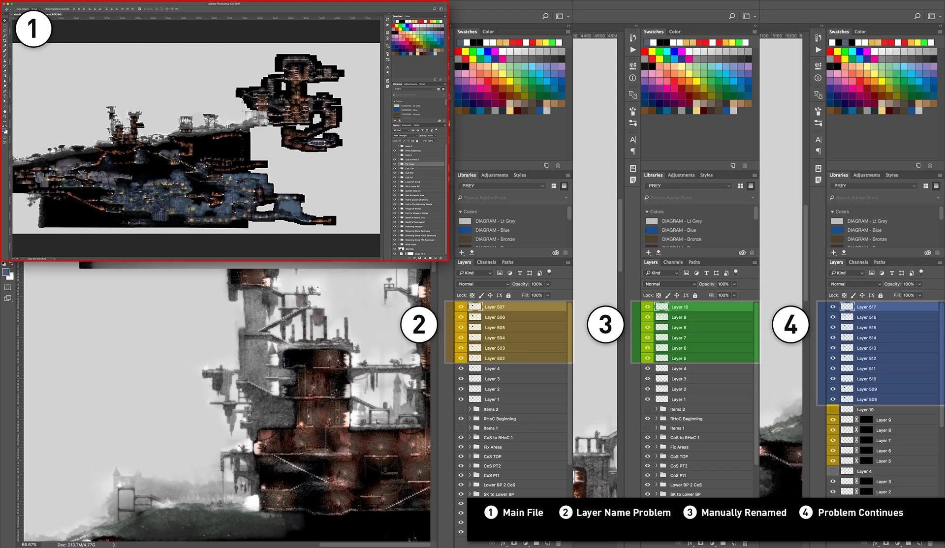Toggle Quick Mask mode icon below the color swatches
945x548 pixels.
tap(7, 287)
